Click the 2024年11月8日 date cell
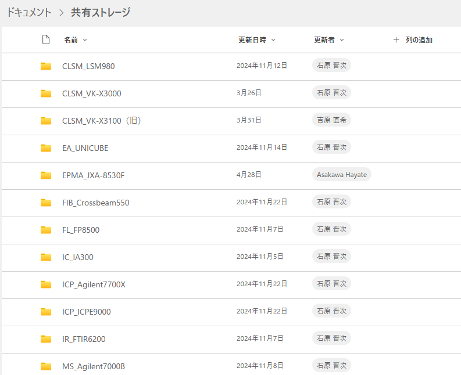This screenshot has width=461, height=375. pyautogui.click(x=260, y=366)
